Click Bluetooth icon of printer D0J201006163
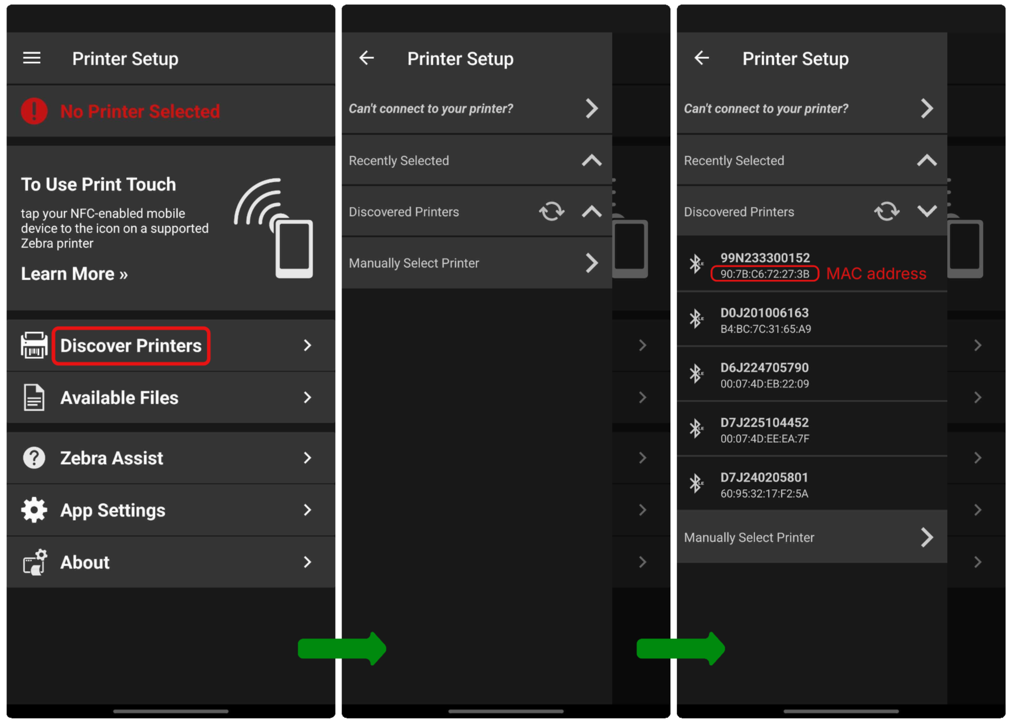 (x=696, y=319)
